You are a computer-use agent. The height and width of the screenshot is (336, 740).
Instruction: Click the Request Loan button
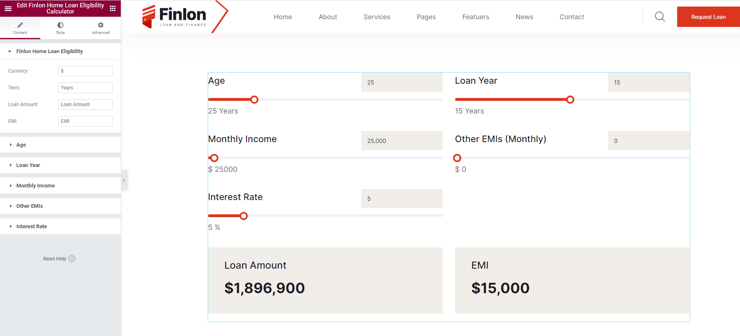(708, 17)
